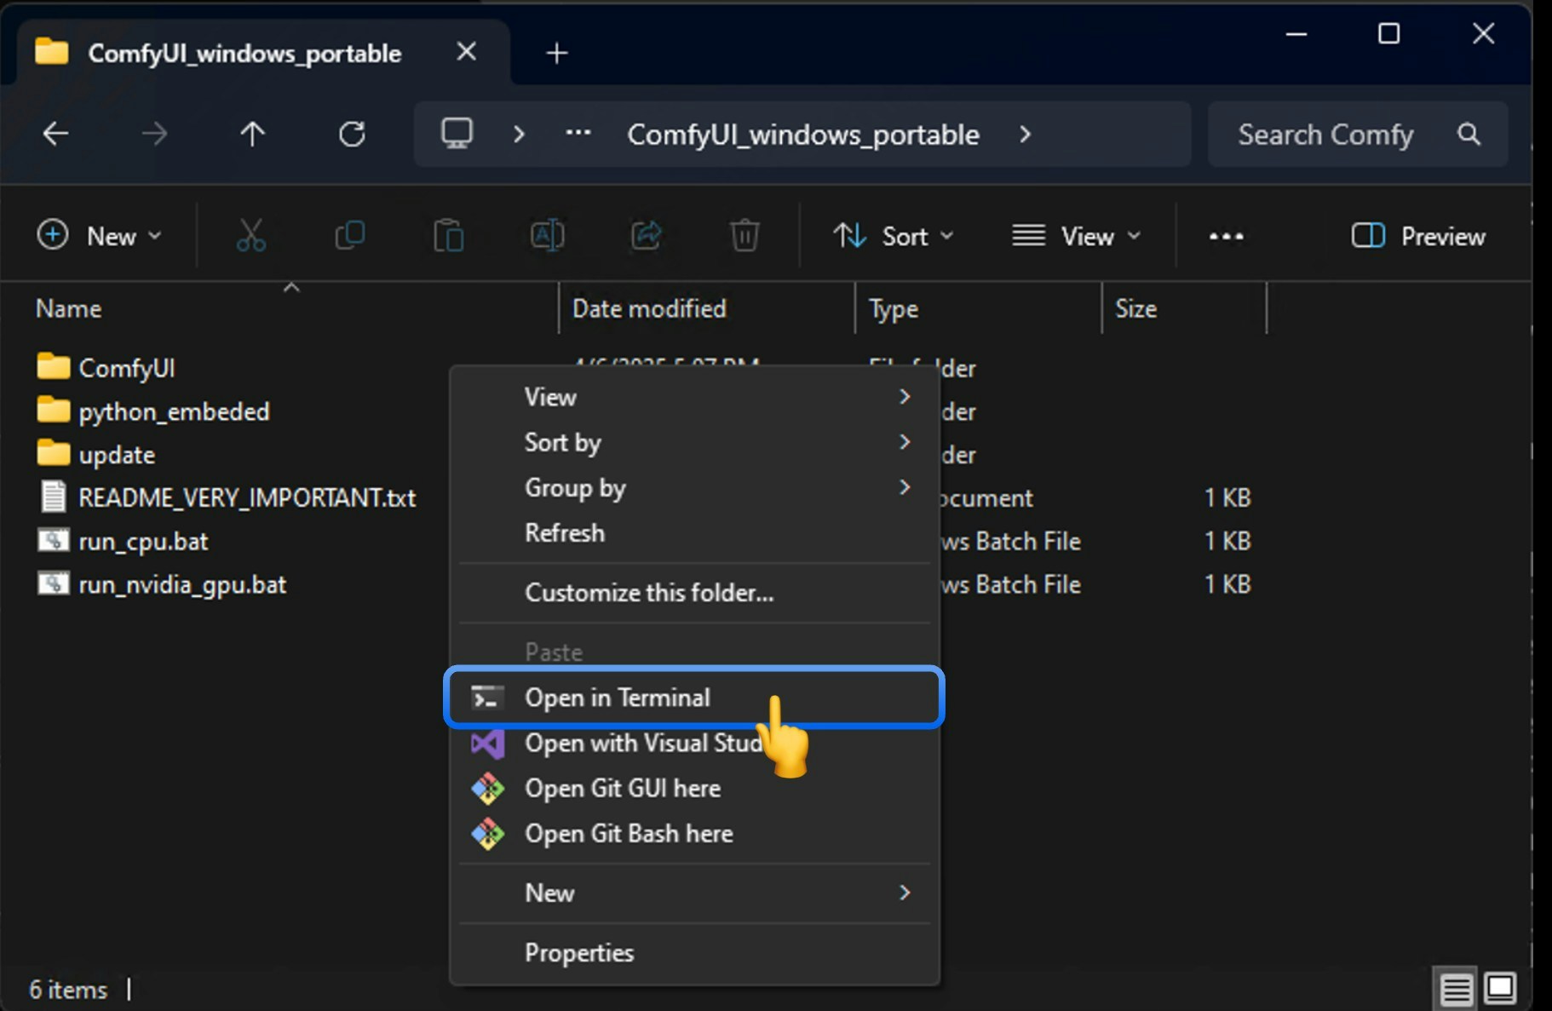
Task: Open the View dropdown in toolbar
Action: (x=1077, y=236)
